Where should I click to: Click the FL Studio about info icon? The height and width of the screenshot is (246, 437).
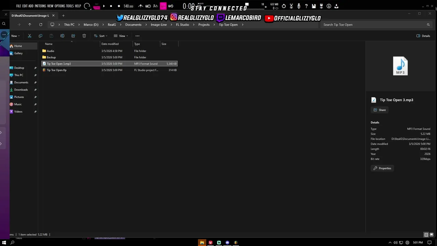[329, 6]
